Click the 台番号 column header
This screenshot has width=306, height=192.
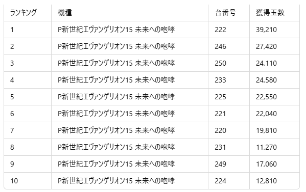[x=225, y=13]
